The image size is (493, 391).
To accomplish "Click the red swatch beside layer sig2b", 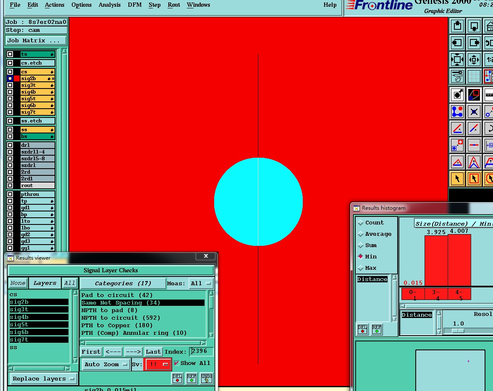I will pyautogui.click(x=17, y=78).
